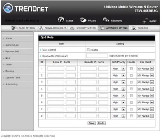This screenshot has height=139, width=161.
Task: Focus Remote IP field for rule 3
Action: pyautogui.click(x=88, y=82)
